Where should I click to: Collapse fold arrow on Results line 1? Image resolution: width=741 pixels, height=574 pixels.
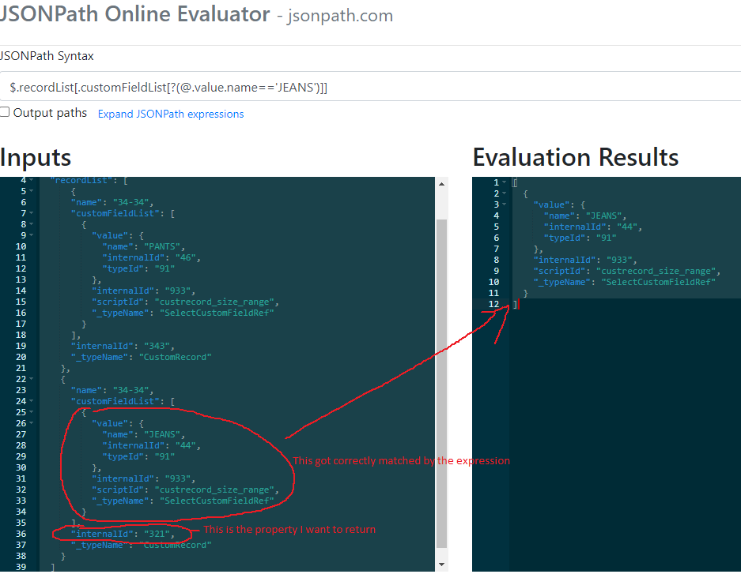coord(505,182)
